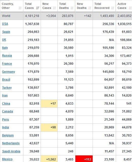Click New Cases column sort arrows

(x=55, y=8)
